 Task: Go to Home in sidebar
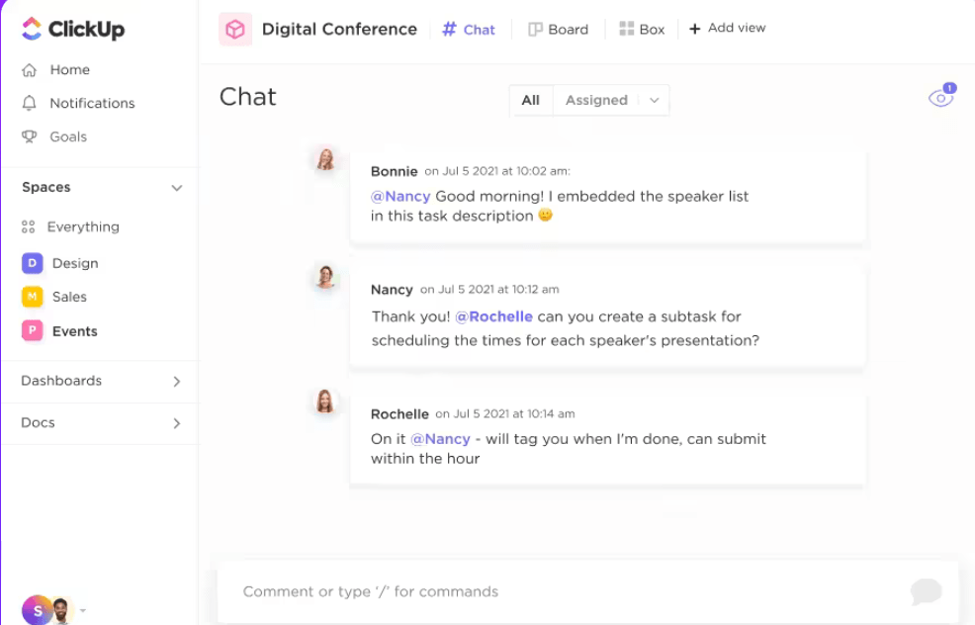(69, 69)
